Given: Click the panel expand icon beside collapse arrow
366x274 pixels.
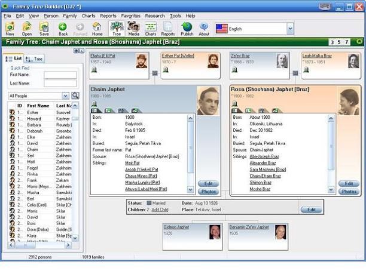Looking at the screenshot, I should click(x=77, y=51).
